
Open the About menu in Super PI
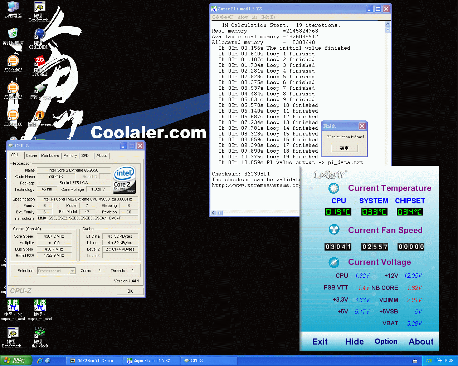pyautogui.click(x=247, y=17)
